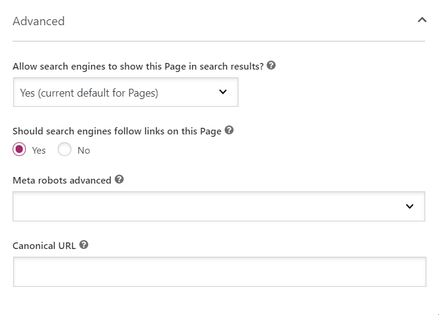Click the 'No' label text next to the radio
This screenshot has height=315, width=439.
(83, 151)
